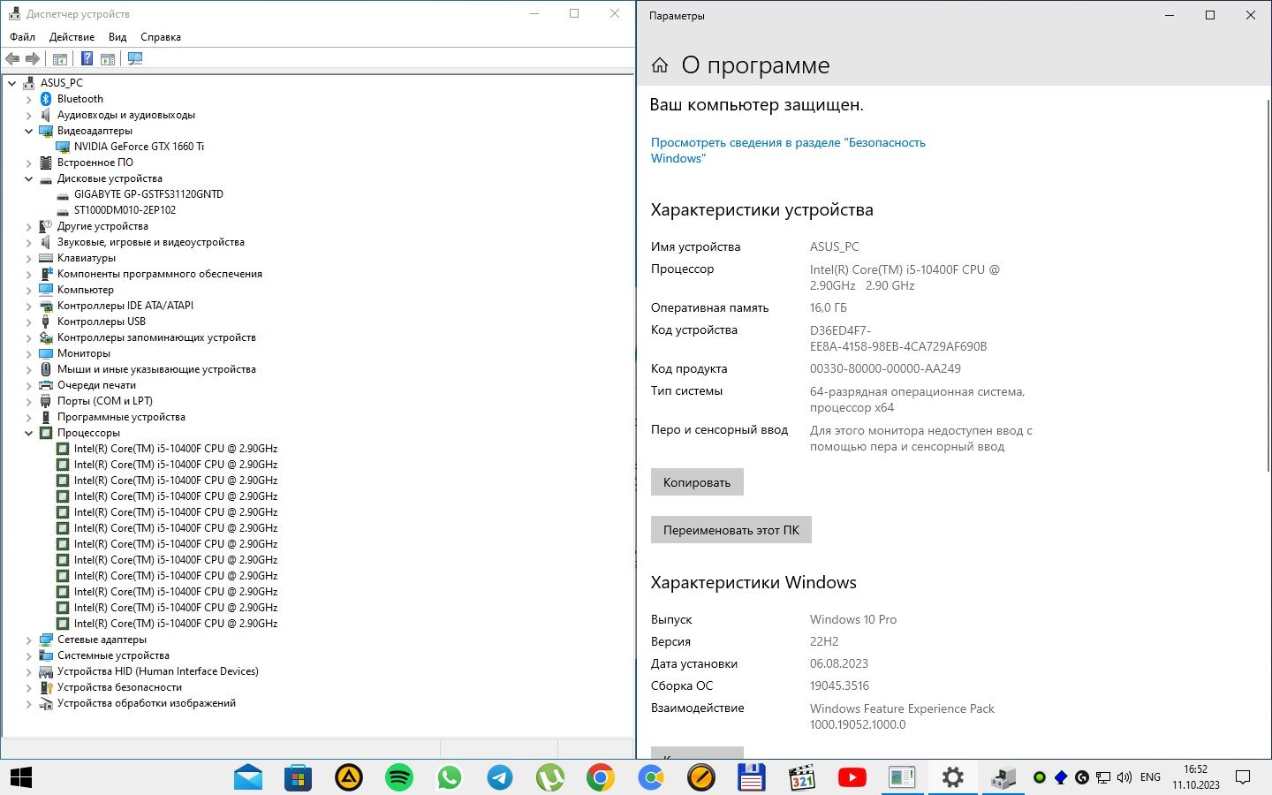Image resolution: width=1272 pixels, height=795 pixels.
Task: Open Google Chrome from the taskbar
Action: [601, 777]
